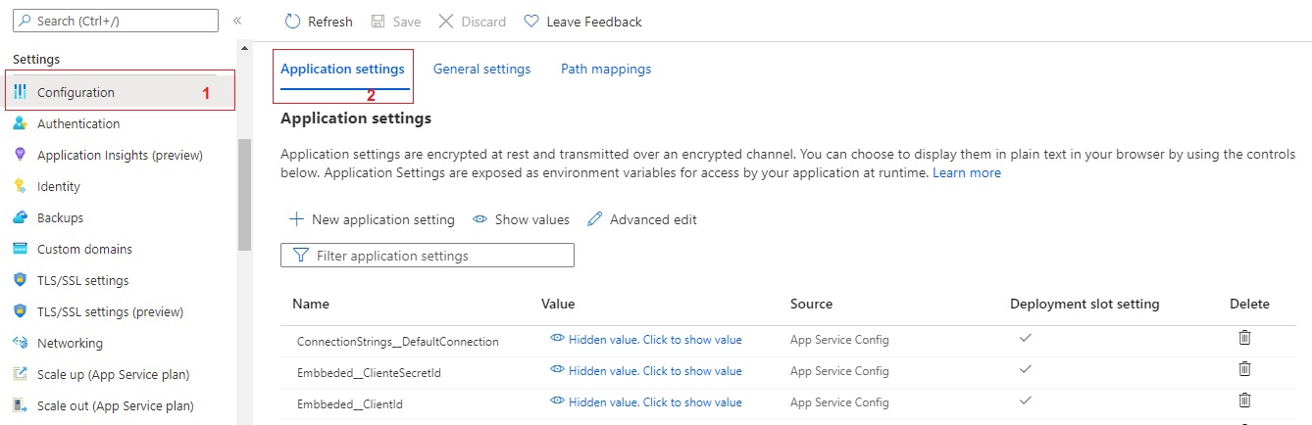Click the Refresh icon in toolbar
This screenshot has height=425, width=1312.
pyautogui.click(x=293, y=22)
